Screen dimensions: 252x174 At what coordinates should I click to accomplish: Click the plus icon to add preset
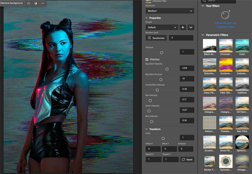point(183,27)
